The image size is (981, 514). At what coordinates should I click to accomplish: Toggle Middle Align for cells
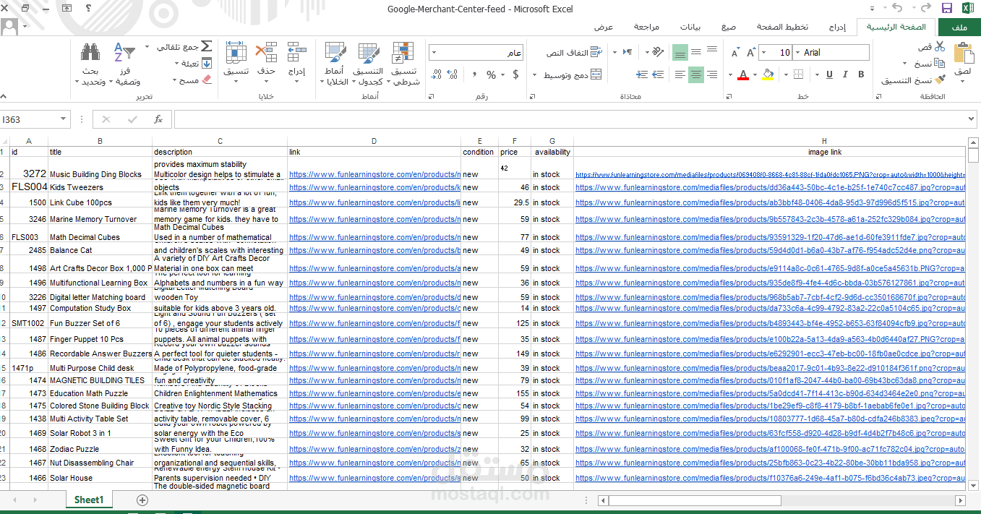click(x=696, y=52)
